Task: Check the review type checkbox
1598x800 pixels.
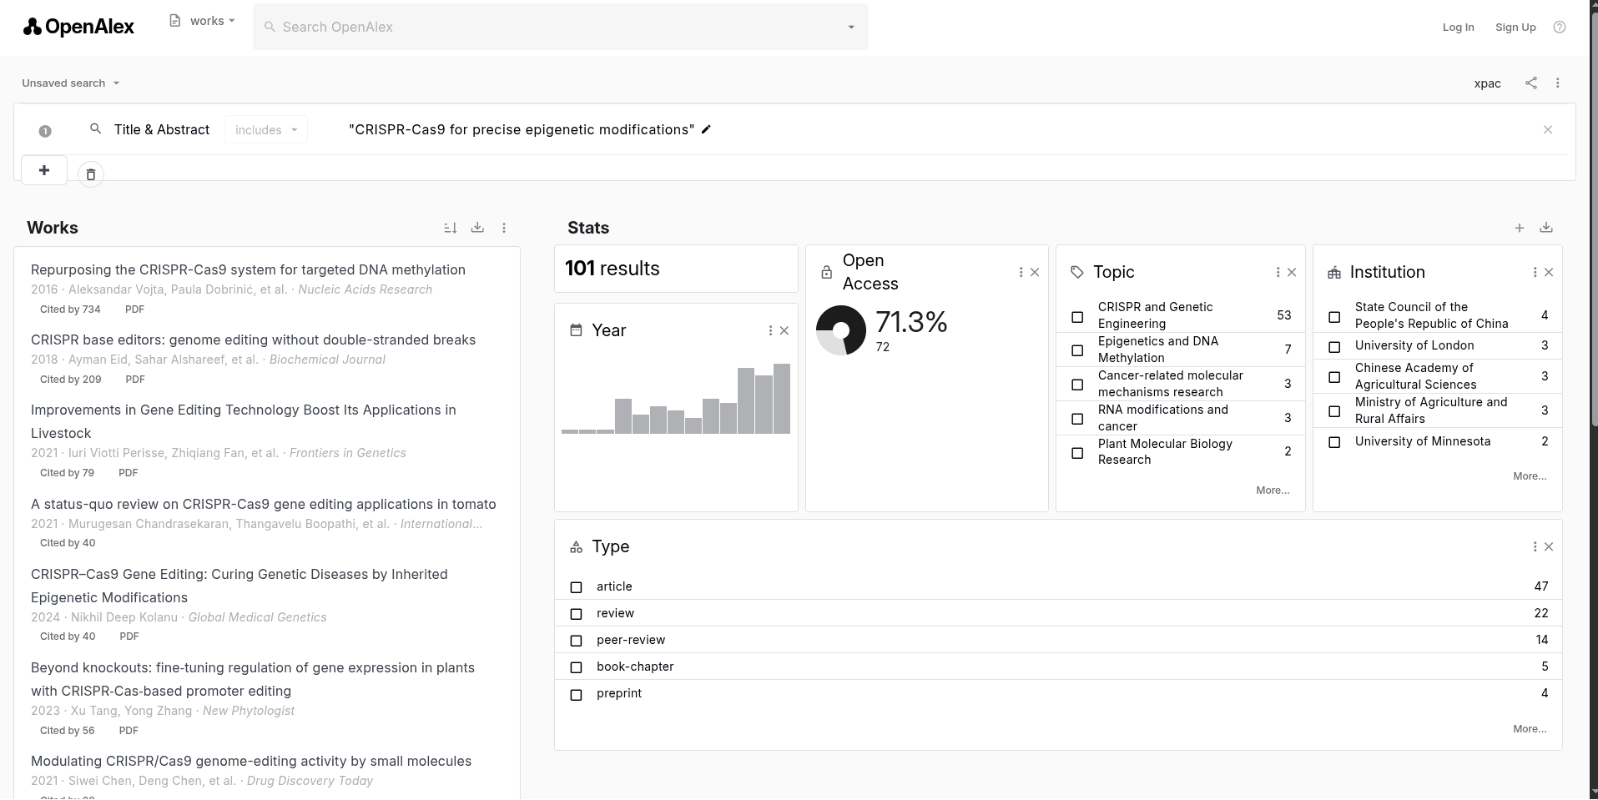Action: (x=576, y=614)
